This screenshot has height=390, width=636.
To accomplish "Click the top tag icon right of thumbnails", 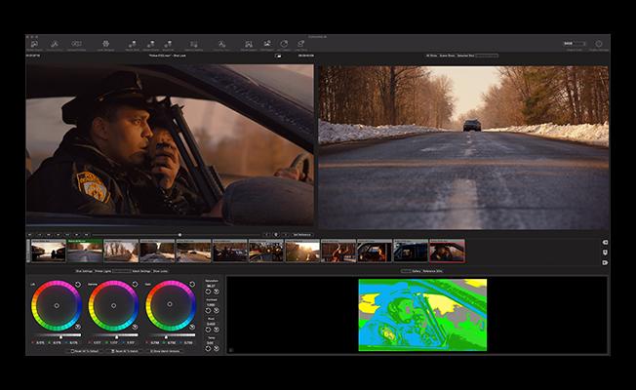I will coord(605,243).
